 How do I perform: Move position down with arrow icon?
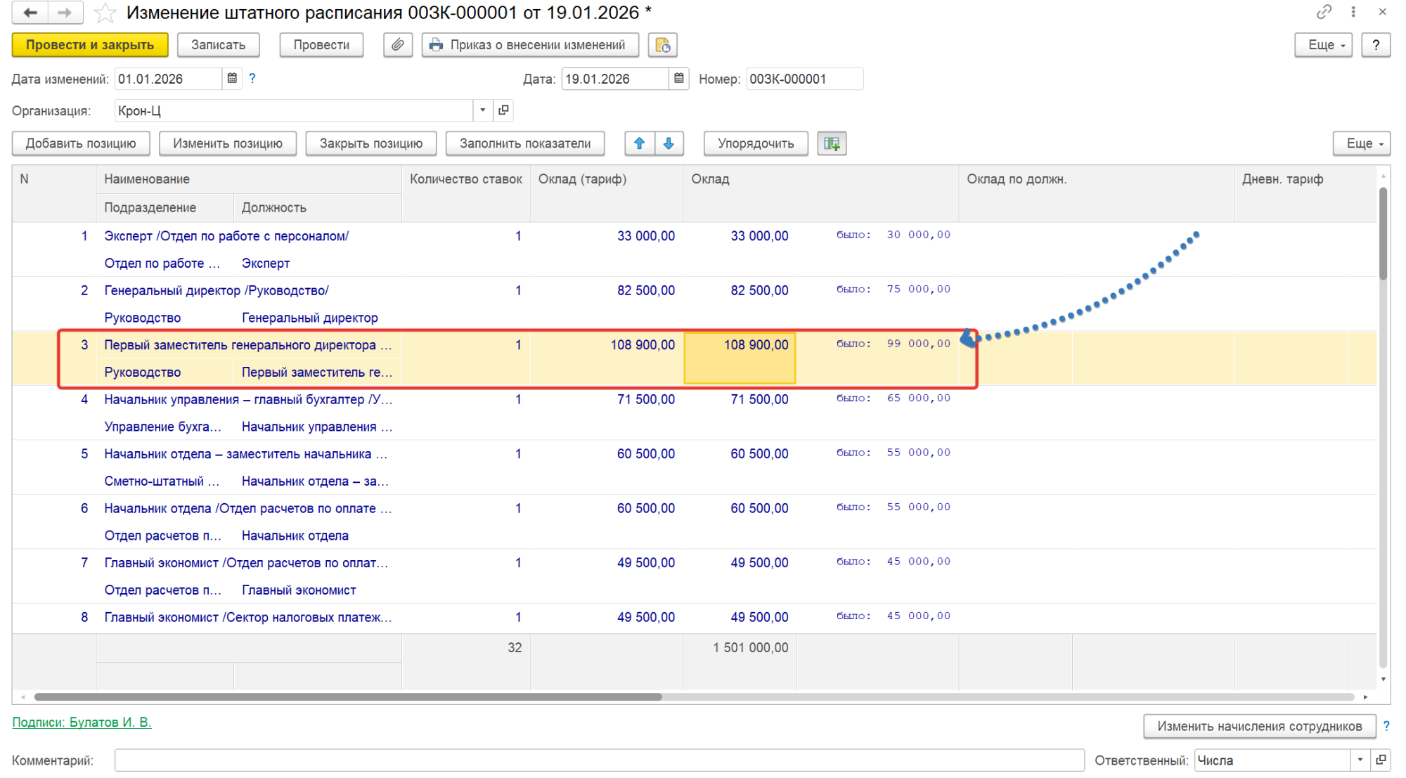[669, 143]
